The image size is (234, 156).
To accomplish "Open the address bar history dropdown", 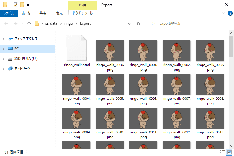I will point(129,23).
